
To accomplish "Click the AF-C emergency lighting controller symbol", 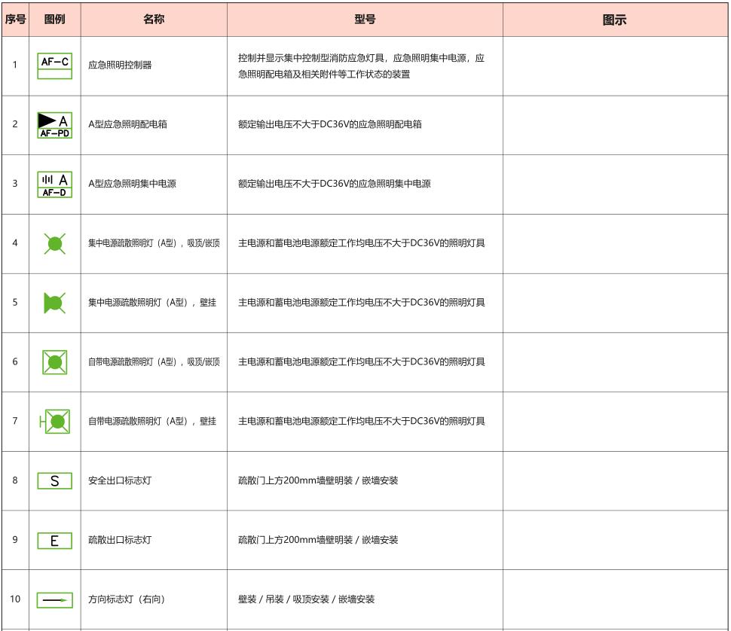I will [55, 66].
